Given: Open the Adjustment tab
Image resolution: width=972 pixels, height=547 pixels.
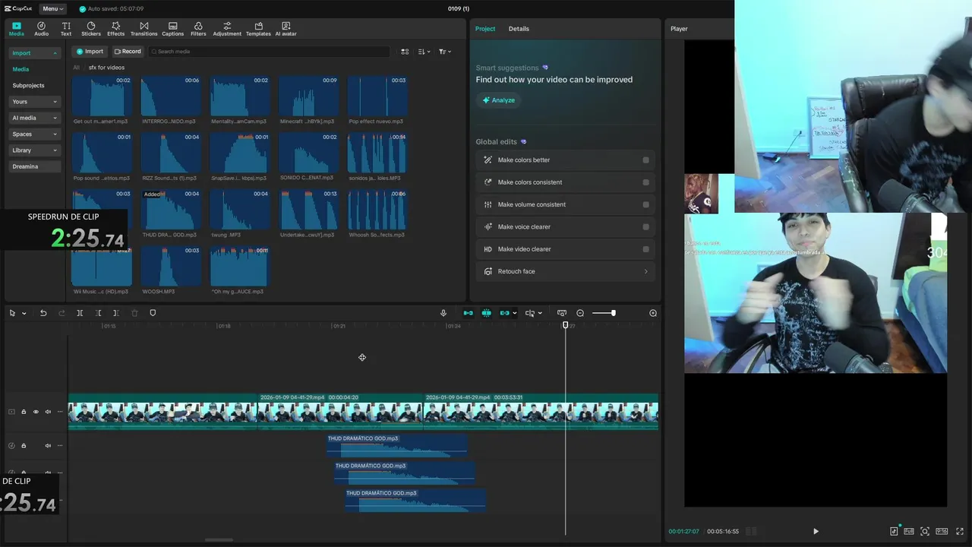Looking at the screenshot, I should 227,29.
